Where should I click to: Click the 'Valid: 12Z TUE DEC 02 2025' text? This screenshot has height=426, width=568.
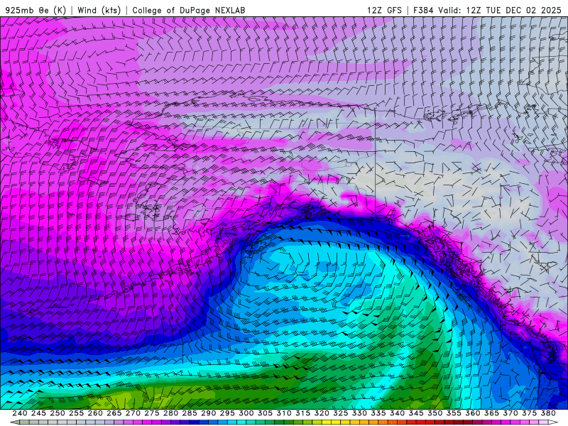[500, 10]
